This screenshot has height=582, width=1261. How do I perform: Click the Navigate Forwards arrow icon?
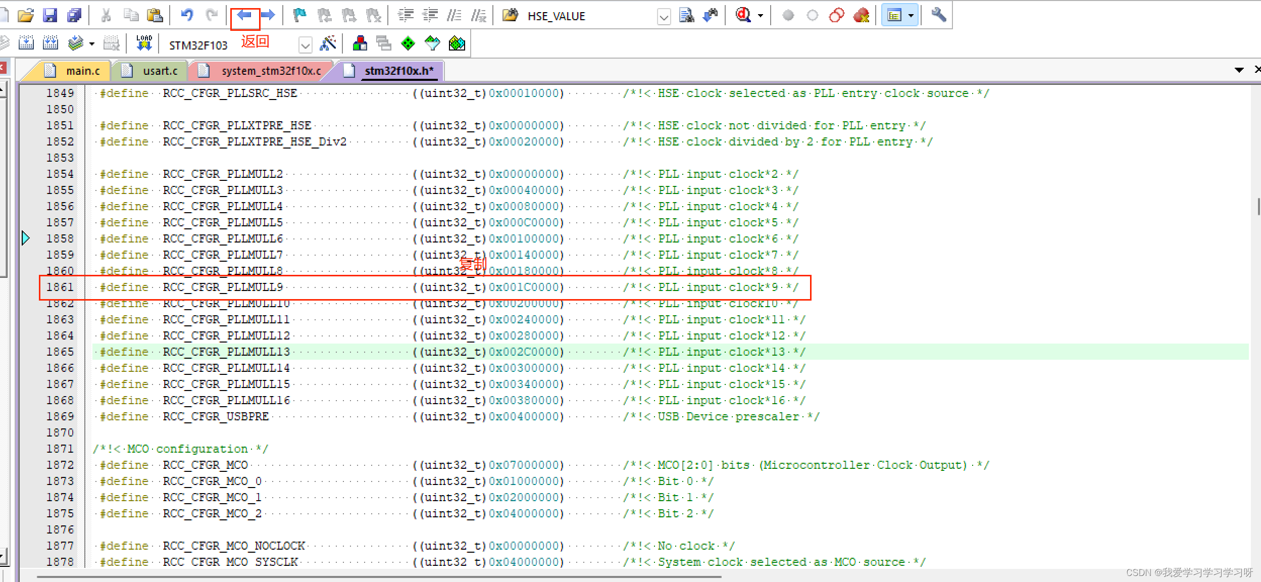pyautogui.click(x=268, y=15)
